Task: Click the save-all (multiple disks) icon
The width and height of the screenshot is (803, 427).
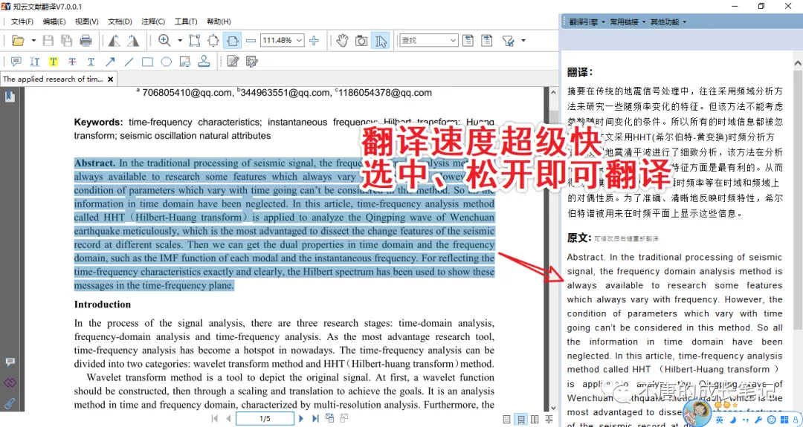Action: [67, 40]
